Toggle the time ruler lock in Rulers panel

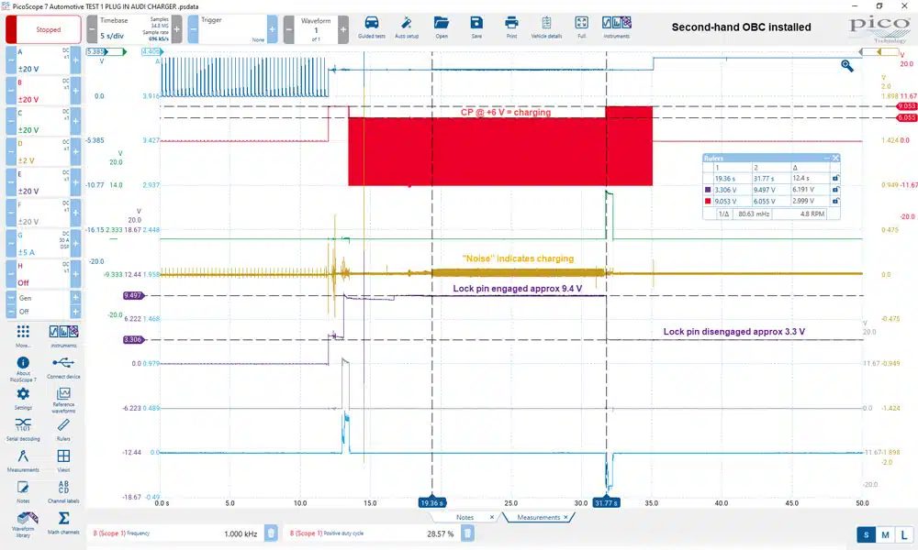[835, 178]
